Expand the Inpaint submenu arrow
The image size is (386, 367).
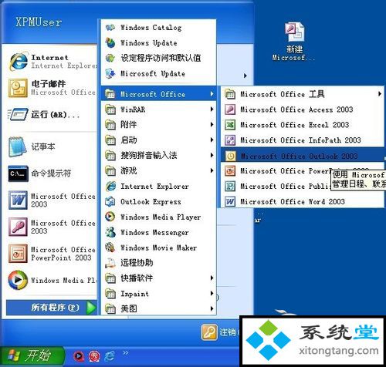(212, 293)
